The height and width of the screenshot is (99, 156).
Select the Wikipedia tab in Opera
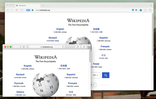[28, 6]
